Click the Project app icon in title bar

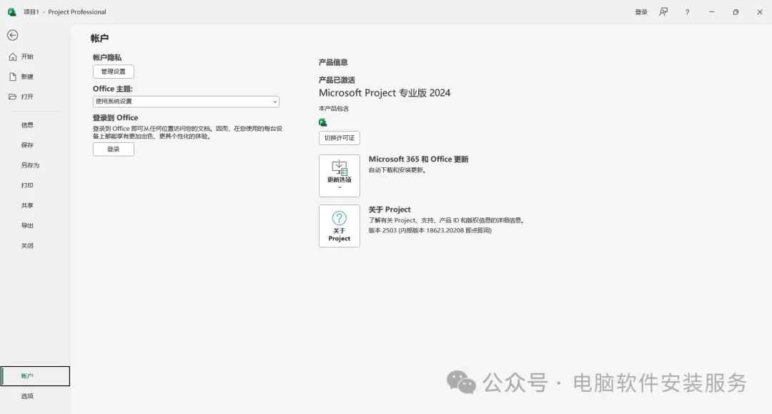[12, 12]
